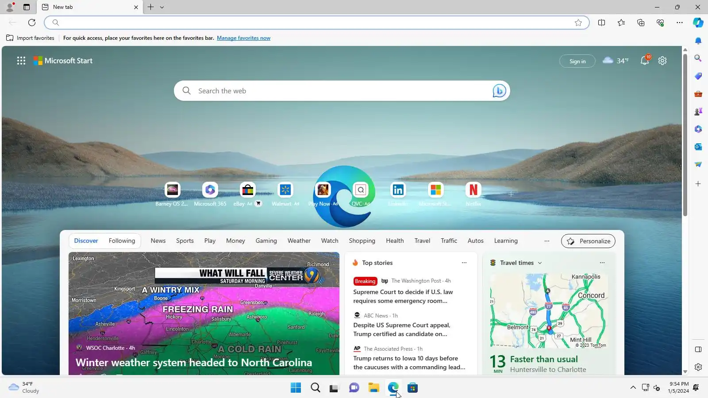The width and height of the screenshot is (708, 398).
Task: Open more feed categories ellipsis
Action: [x=547, y=241]
